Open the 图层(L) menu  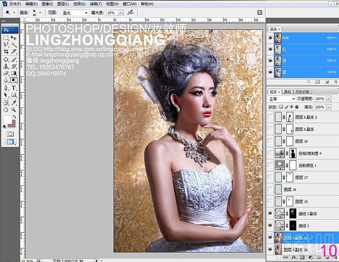coord(63,4)
